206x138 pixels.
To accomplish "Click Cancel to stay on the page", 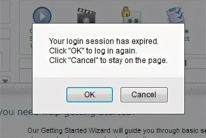I will tap(144, 95).
